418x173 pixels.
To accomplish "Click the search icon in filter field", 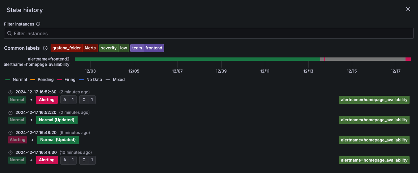I will coord(9,33).
